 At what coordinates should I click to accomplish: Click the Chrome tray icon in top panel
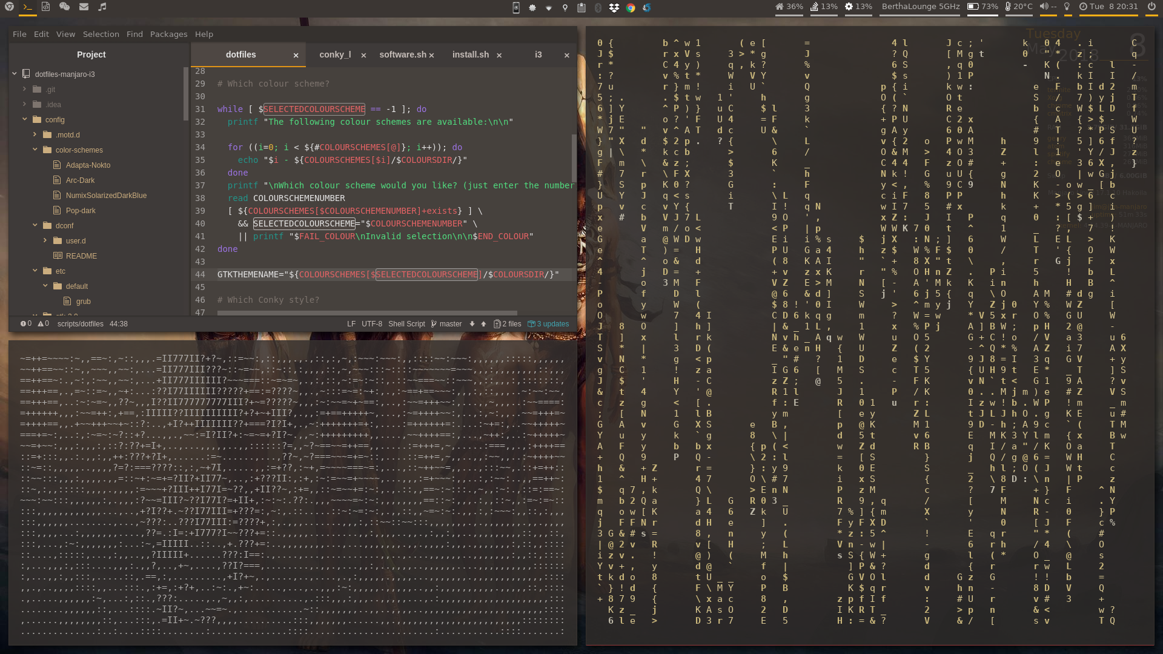click(x=631, y=7)
